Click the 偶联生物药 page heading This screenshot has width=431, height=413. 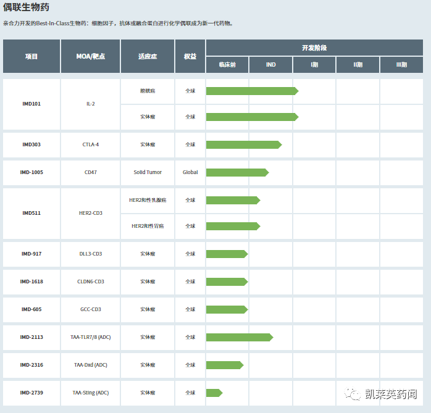27,7
